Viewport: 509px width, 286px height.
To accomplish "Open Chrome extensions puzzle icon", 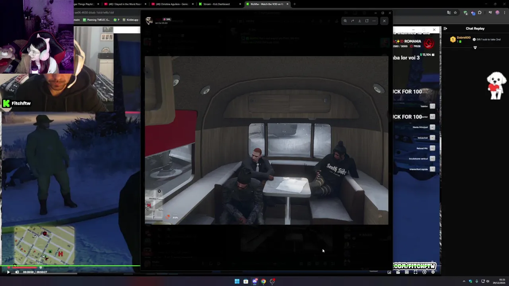I will 480,13.
